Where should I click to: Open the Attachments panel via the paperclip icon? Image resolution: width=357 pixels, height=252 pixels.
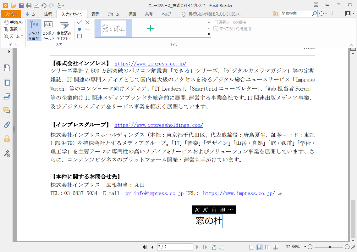pos(7,125)
